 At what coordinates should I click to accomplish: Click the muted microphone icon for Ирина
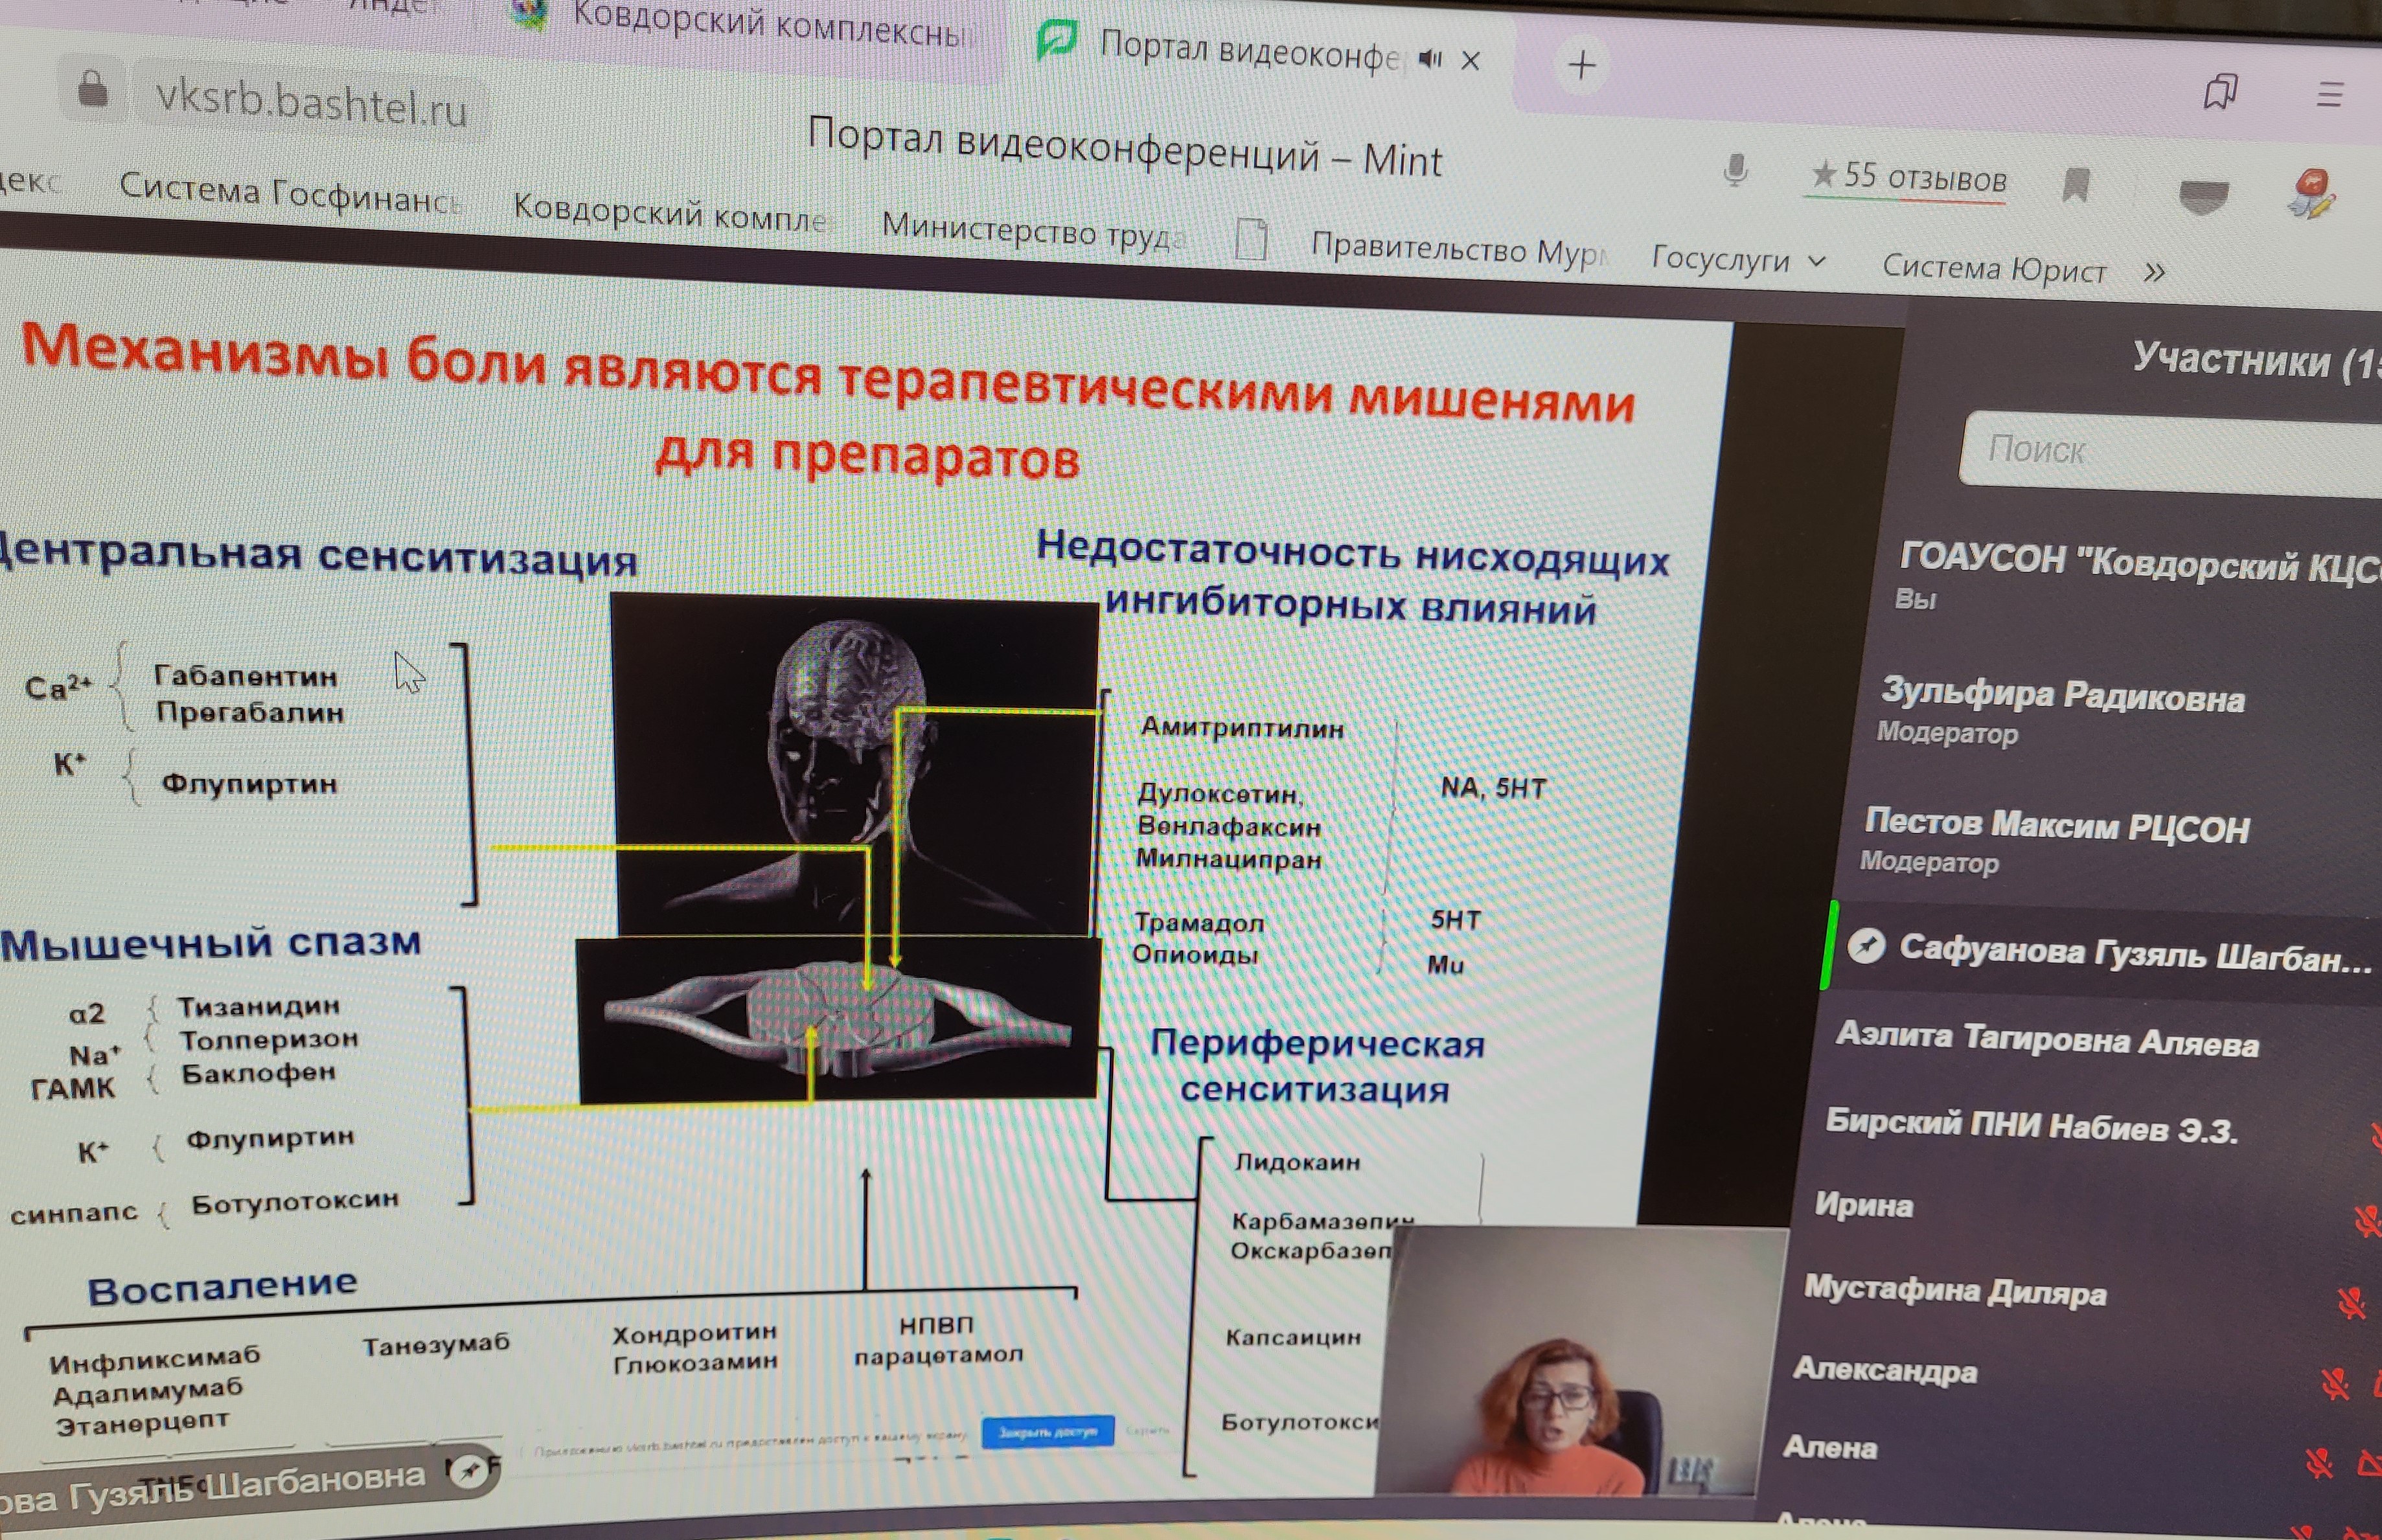[x=2369, y=1222]
